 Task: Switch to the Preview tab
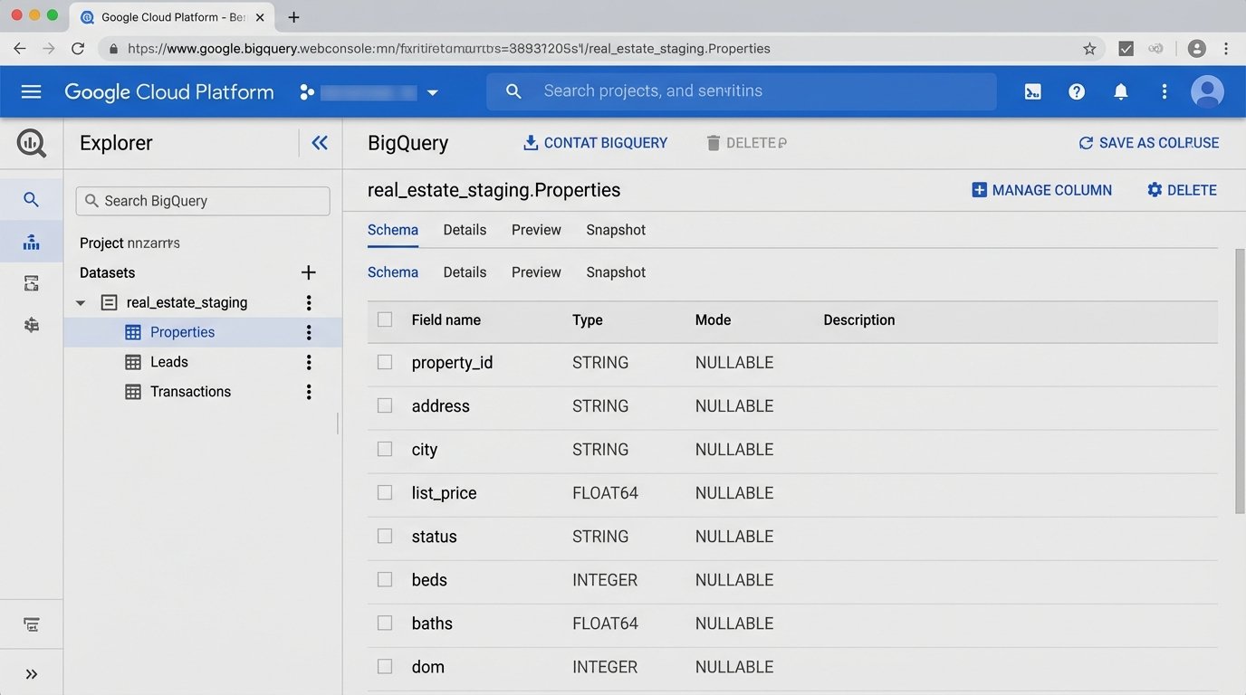point(535,230)
